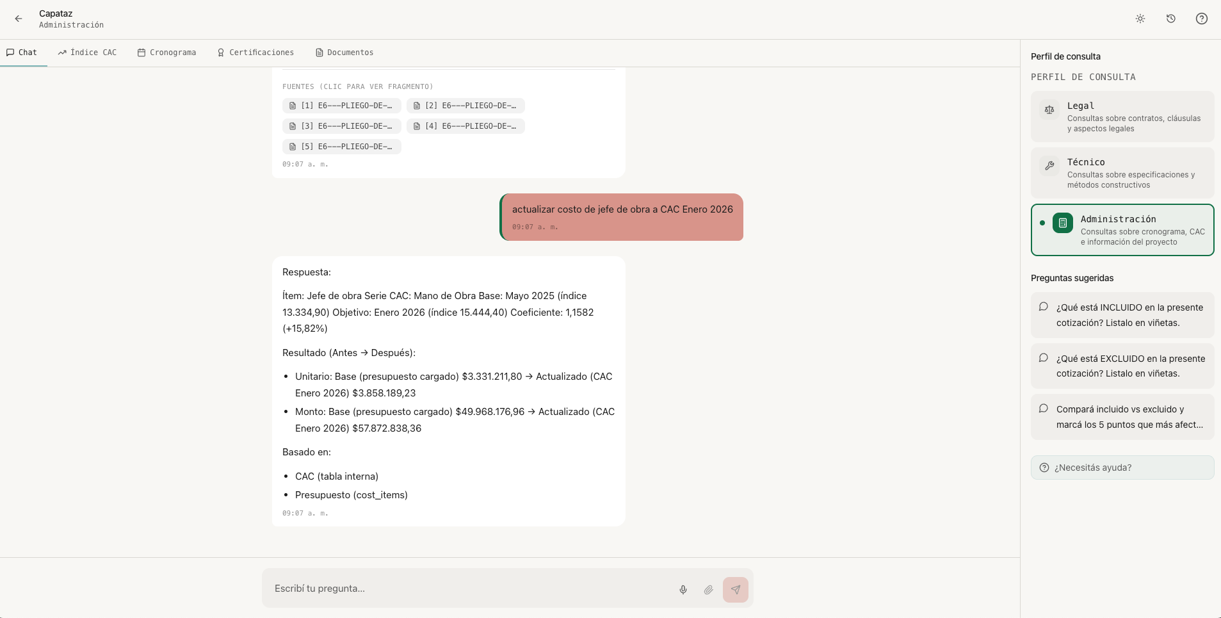Start voice input with the microphone icon
Viewport: 1221px width, 618px height.
click(x=683, y=590)
